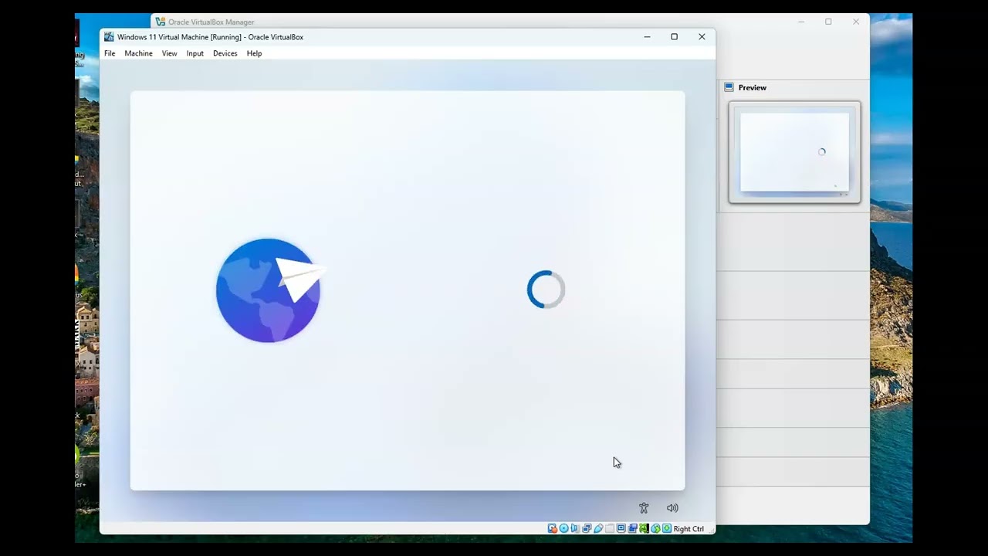Click the green CPU status icon
The height and width of the screenshot is (556, 988).
[x=644, y=529]
